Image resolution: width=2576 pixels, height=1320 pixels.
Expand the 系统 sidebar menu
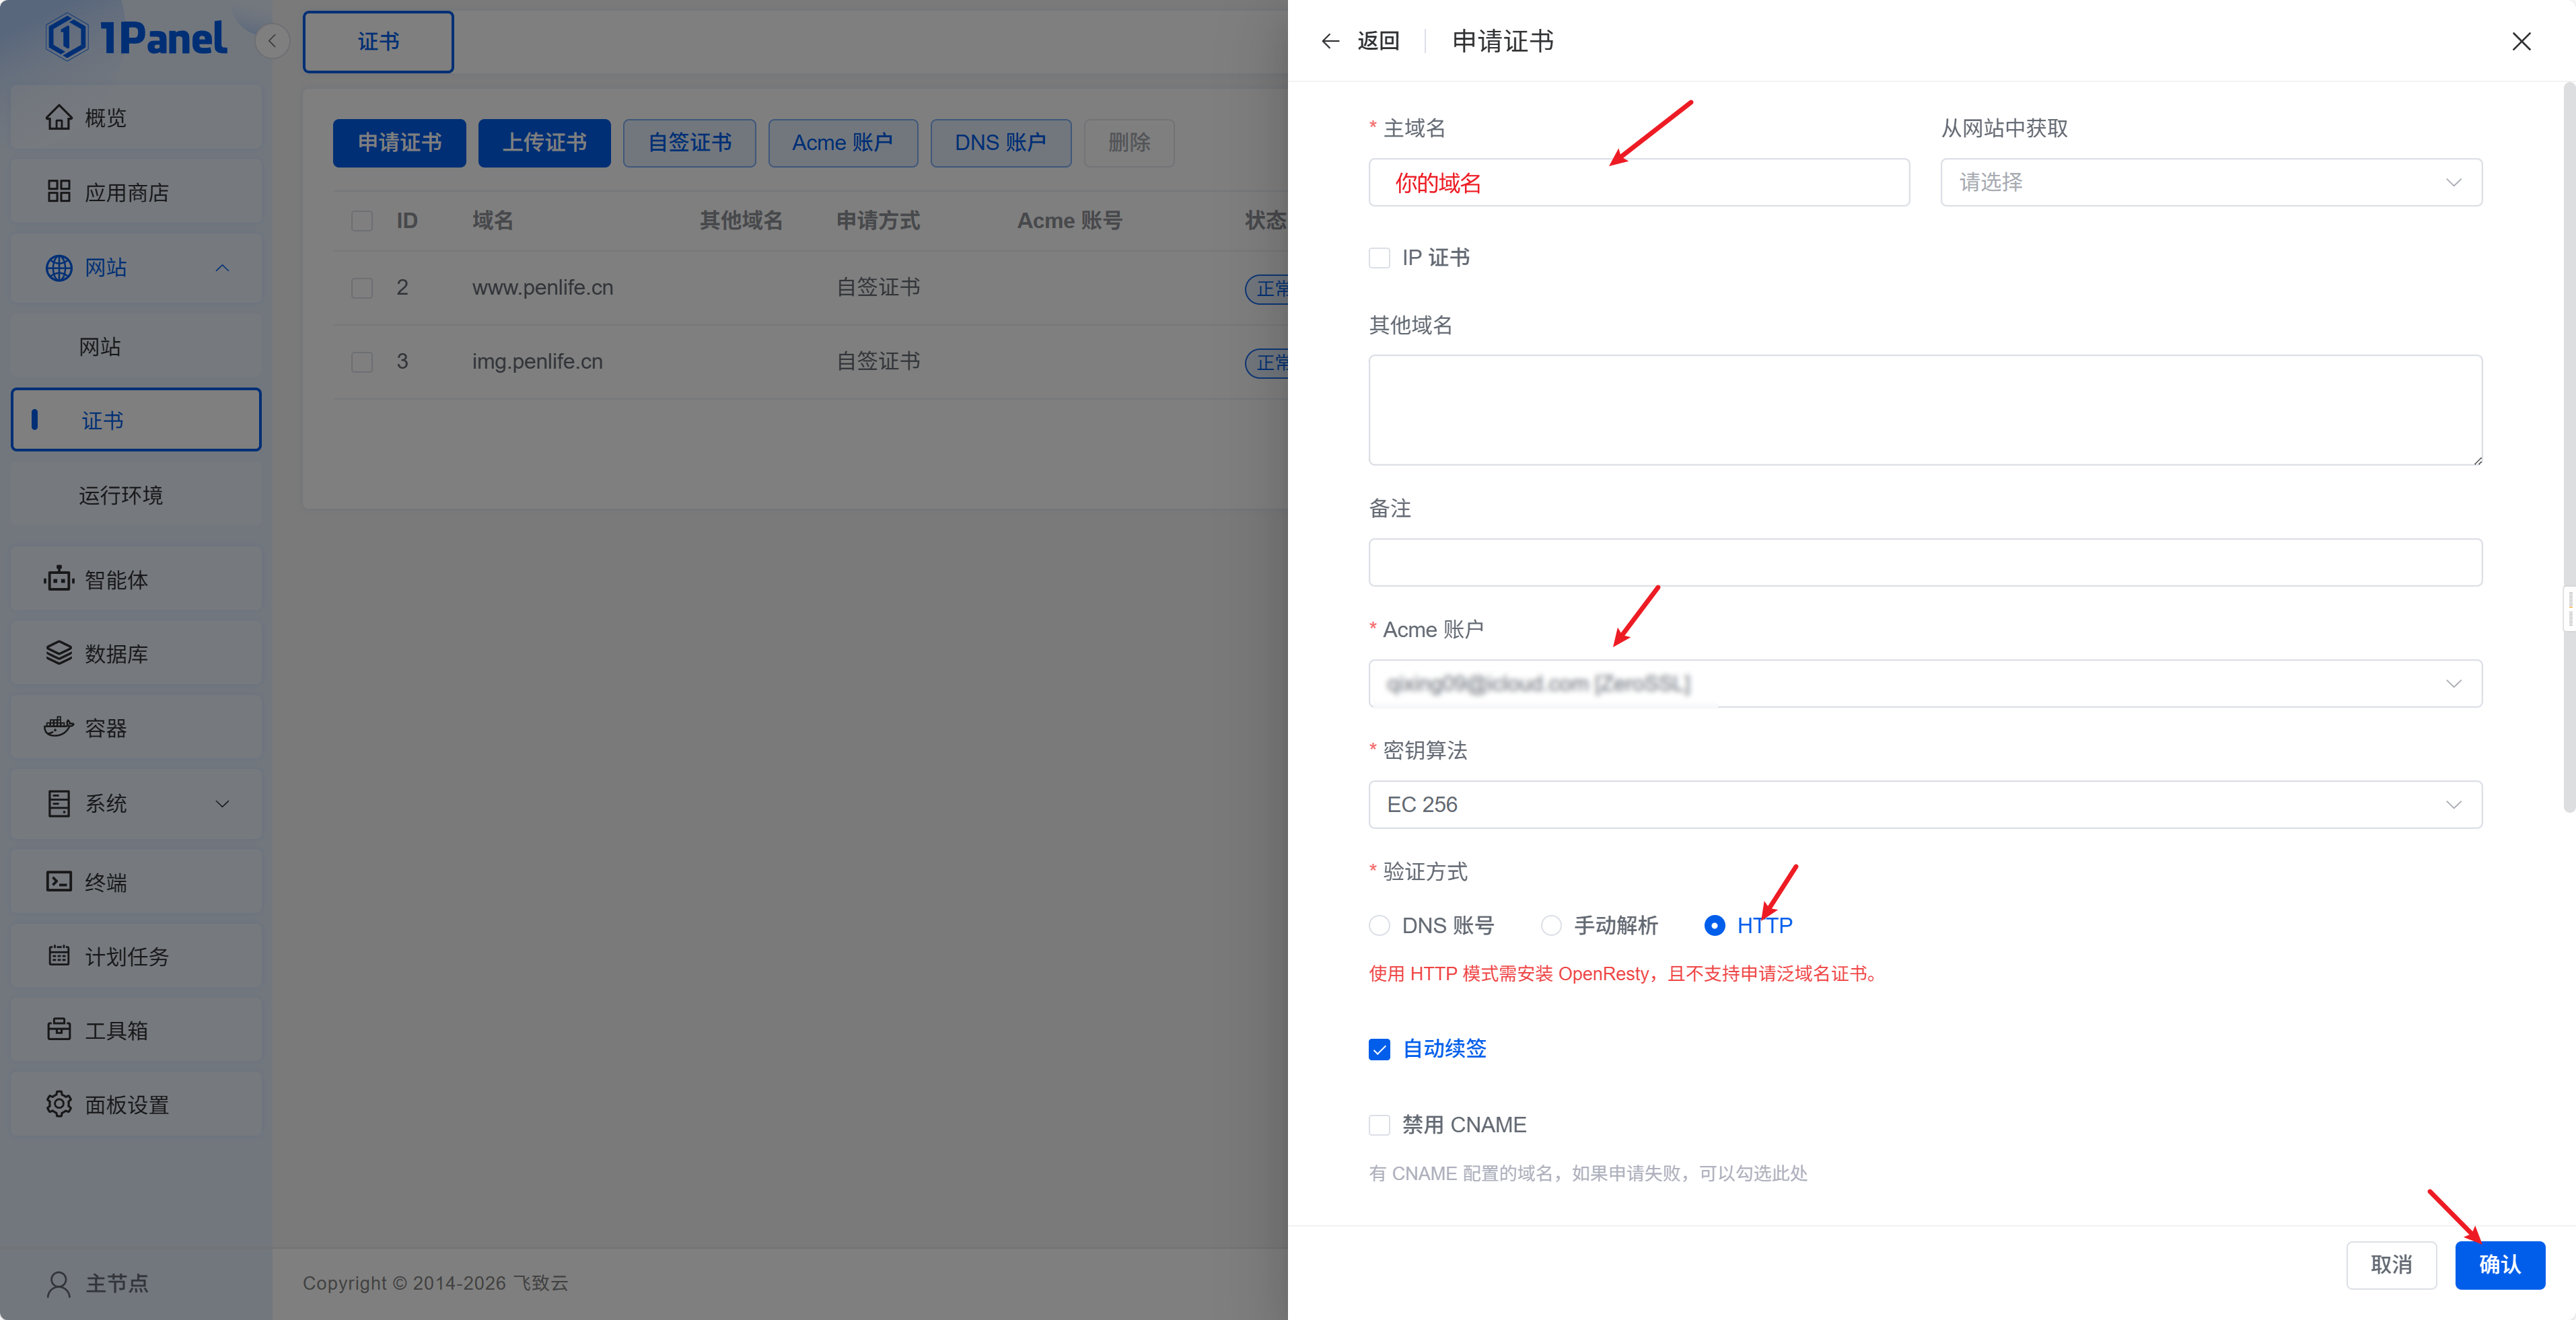coord(136,803)
